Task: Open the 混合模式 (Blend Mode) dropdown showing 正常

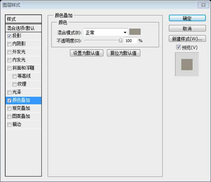Action: 105,32
